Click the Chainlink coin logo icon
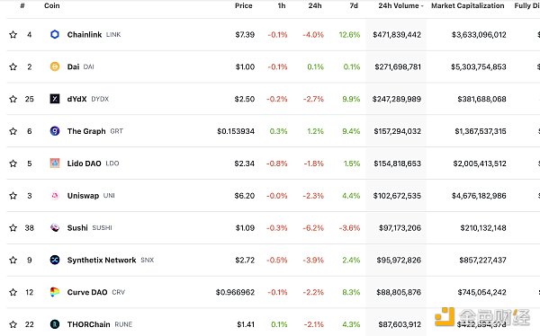 [55, 34]
